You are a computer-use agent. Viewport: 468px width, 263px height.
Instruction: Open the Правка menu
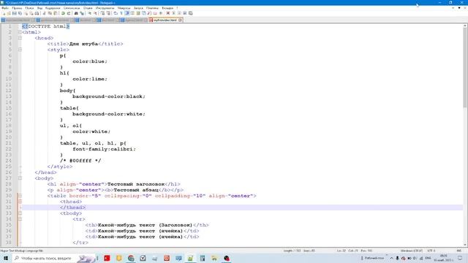(x=17, y=8)
